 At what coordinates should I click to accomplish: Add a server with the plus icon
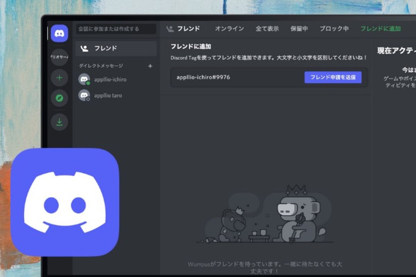(x=59, y=78)
